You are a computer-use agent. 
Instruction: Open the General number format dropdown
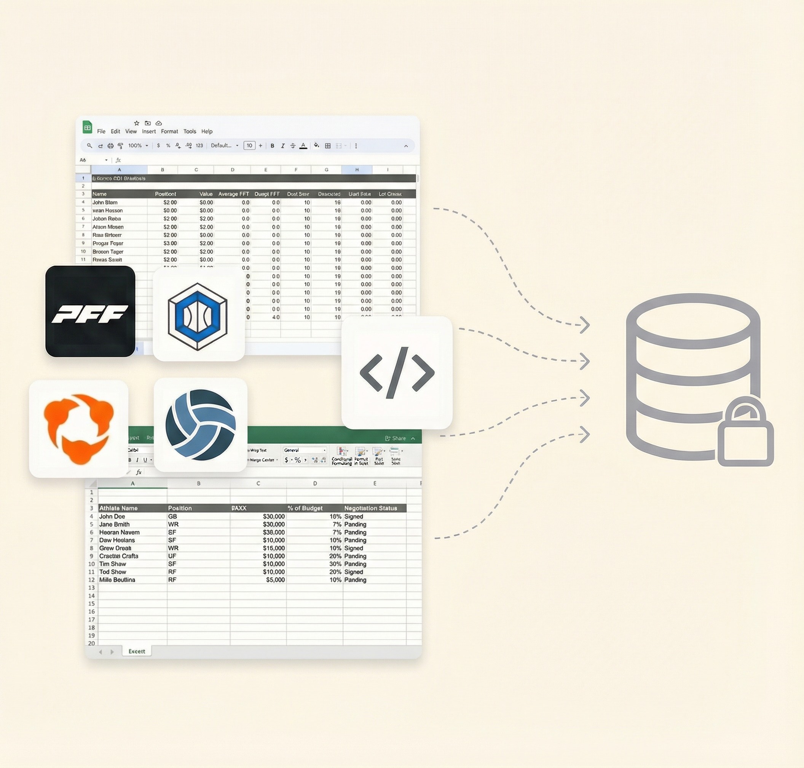[305, 450]
